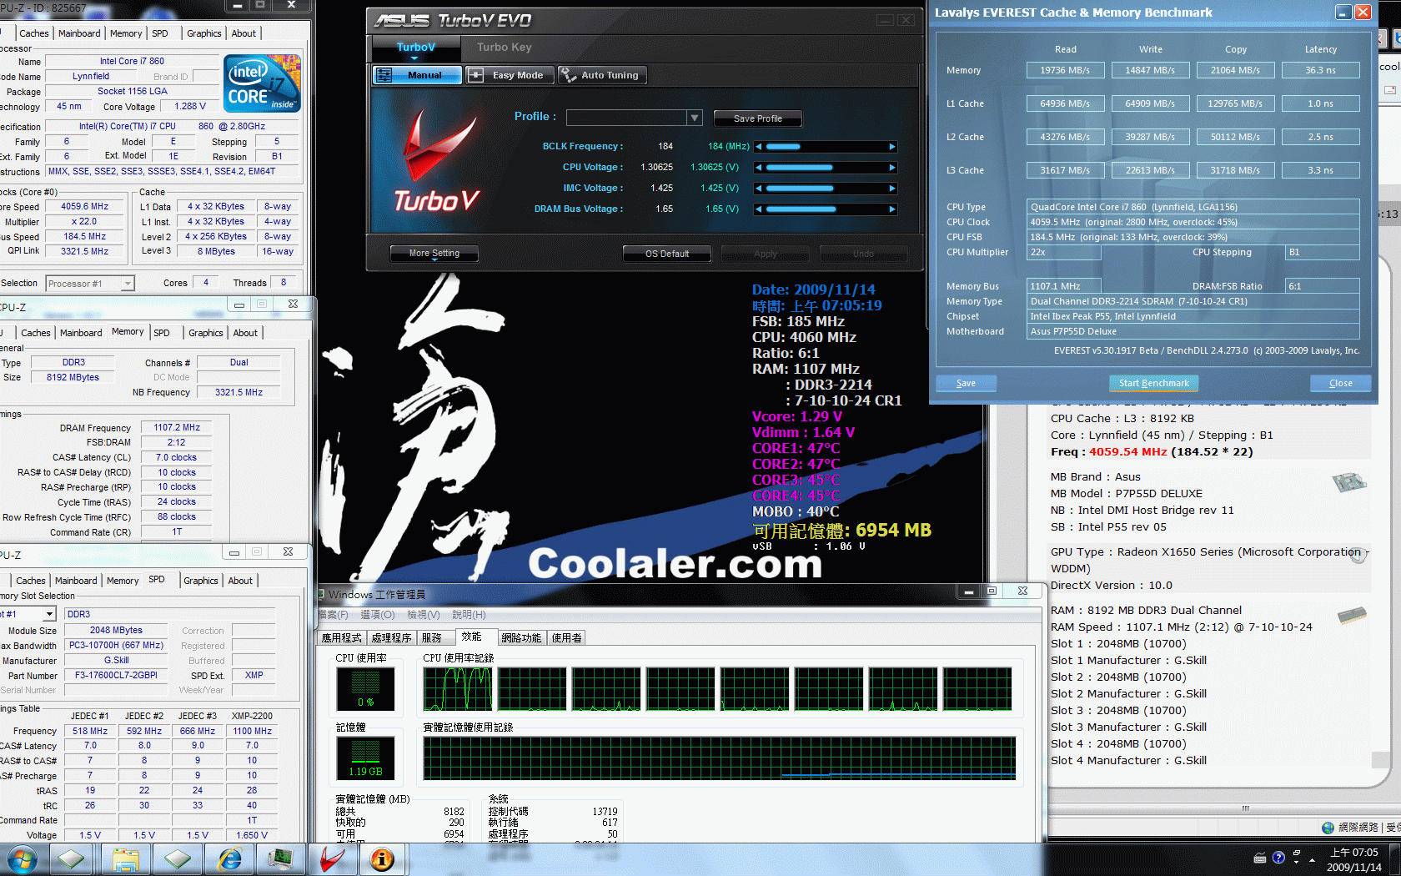Open Internet Explorer from the taskbar
The height and width of the screenshot is (876, 1401).
[229, 858]
